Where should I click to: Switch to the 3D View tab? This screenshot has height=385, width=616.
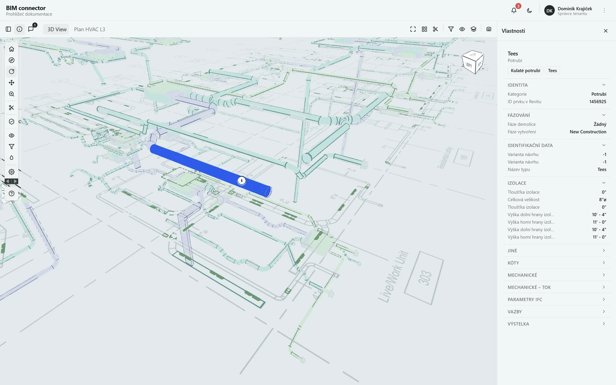(x=57, y=29)
